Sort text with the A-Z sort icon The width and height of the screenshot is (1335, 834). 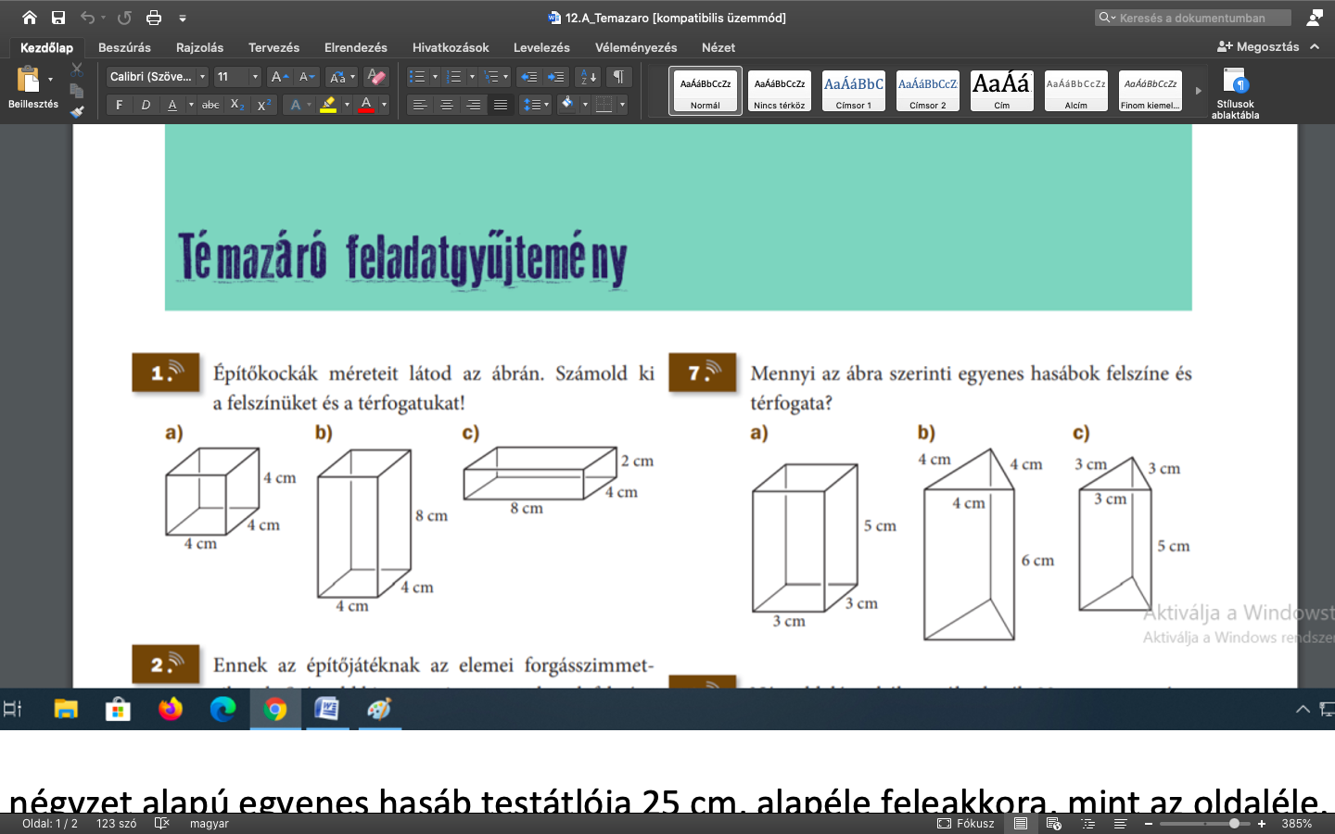[587, 77]
